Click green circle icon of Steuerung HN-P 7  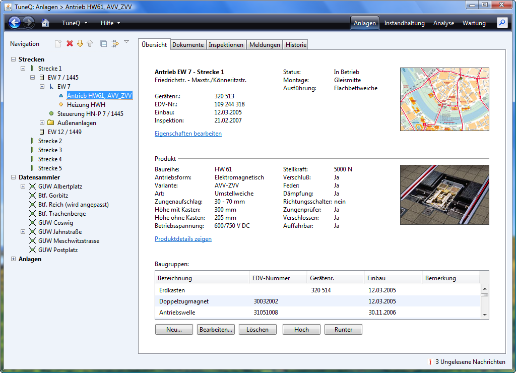click(x=51, y=113)
